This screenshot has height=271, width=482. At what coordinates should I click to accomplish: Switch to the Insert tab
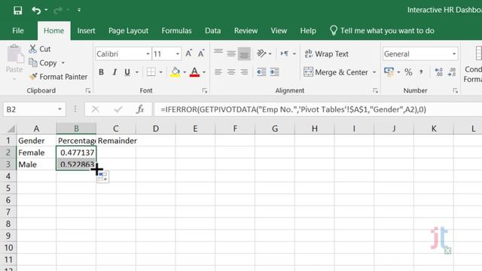click(x=86, y=31)
